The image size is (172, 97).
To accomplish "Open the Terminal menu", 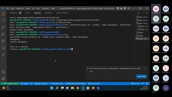I will point(45,8).
